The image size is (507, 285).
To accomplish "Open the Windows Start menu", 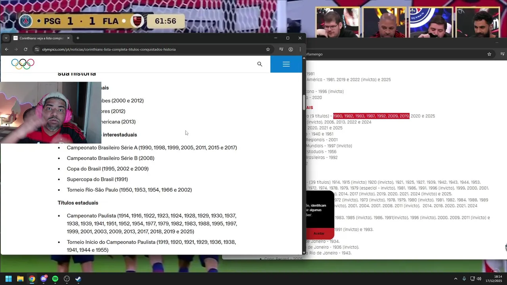I will tap(8, 279).
